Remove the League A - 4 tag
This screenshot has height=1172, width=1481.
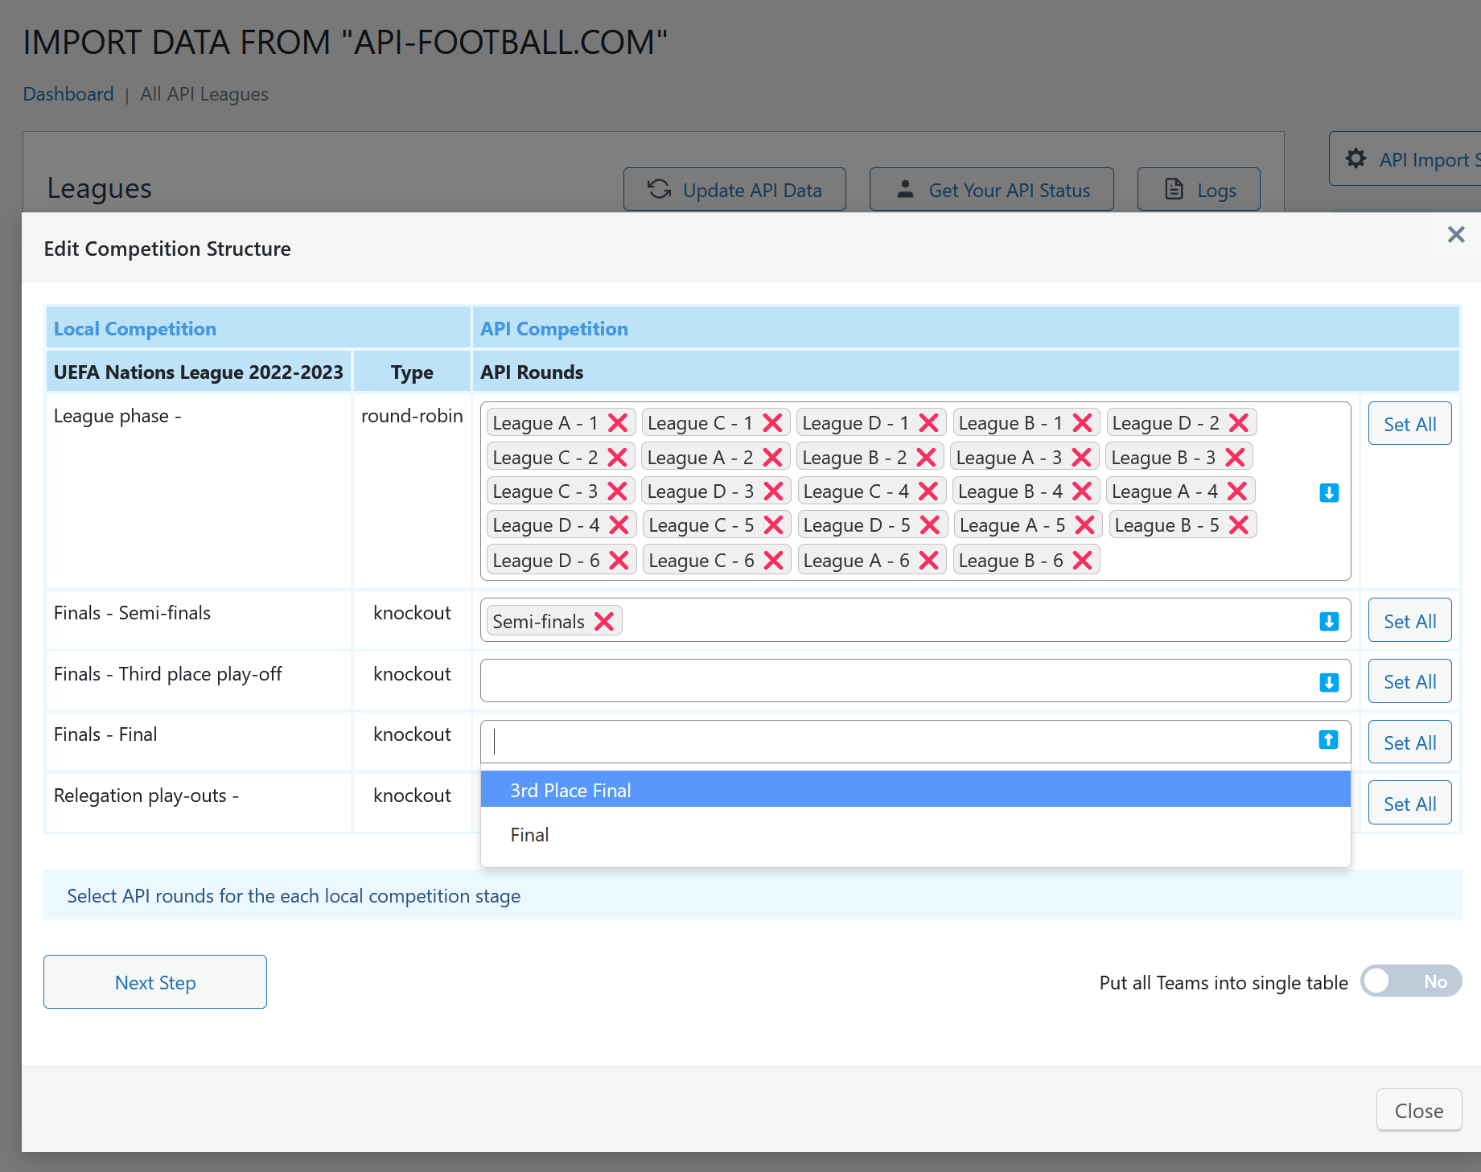coord(1237,491)
